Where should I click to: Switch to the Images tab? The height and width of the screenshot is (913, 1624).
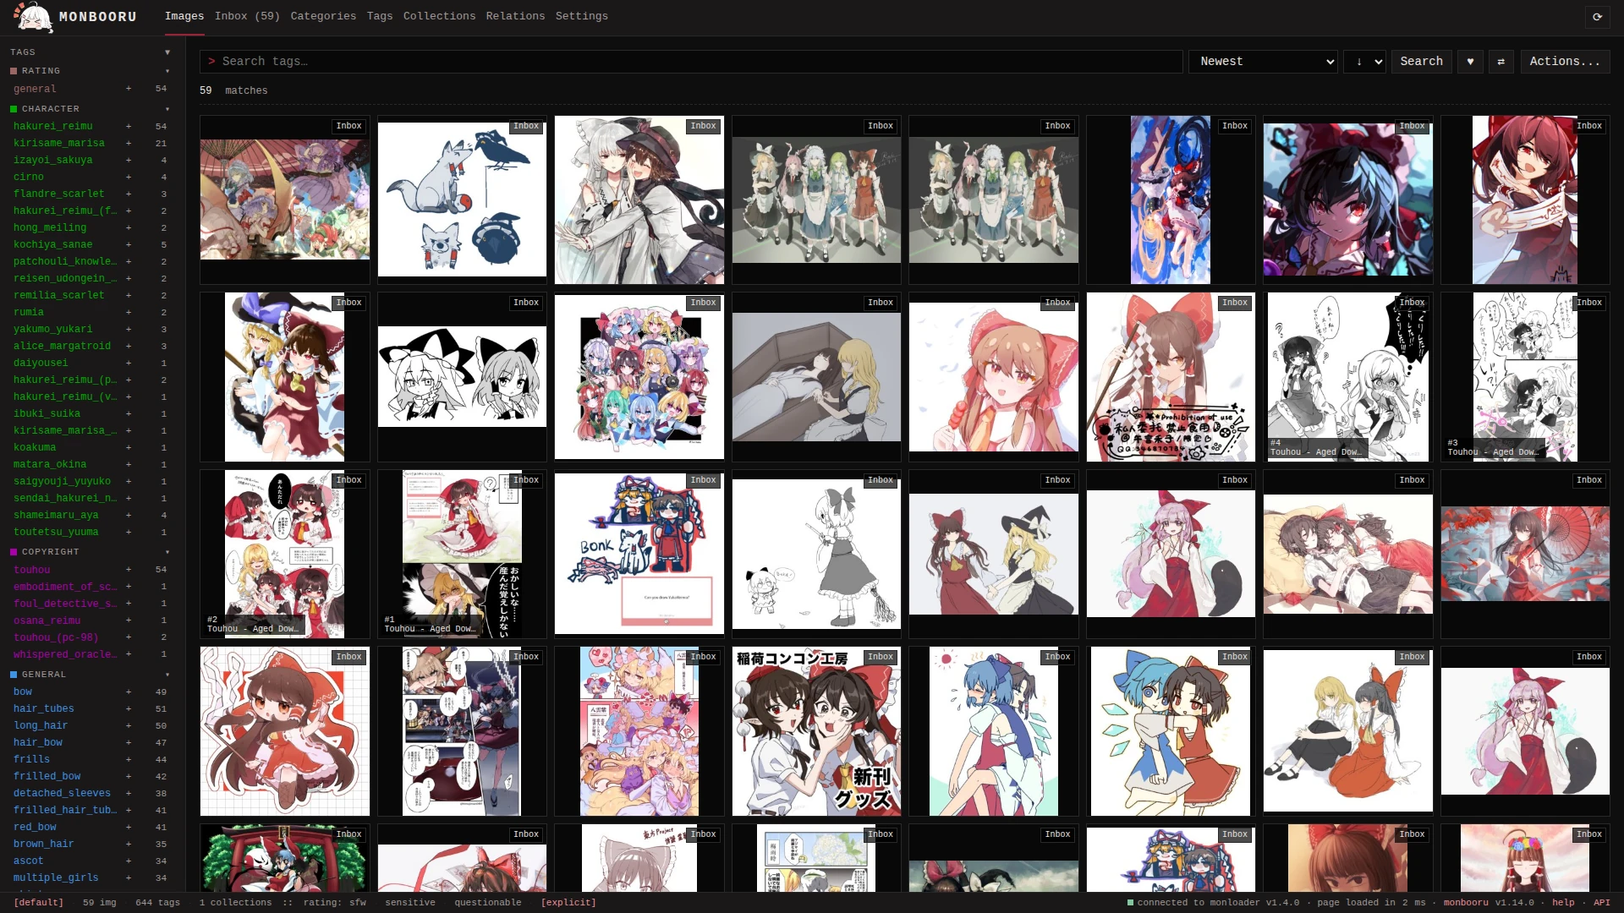[x=184, y=16]
